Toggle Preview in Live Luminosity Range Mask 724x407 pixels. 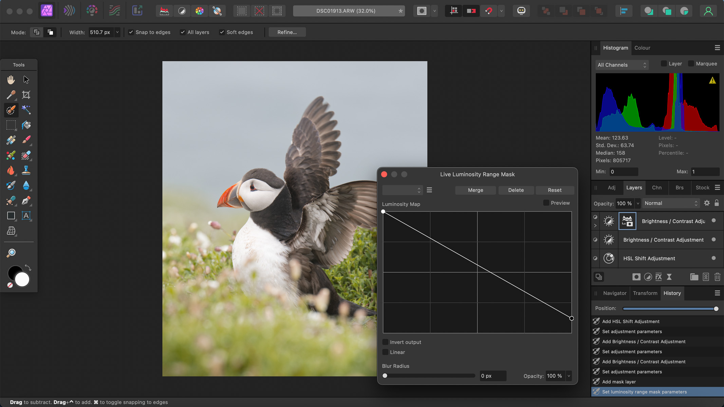pos(546,203)
